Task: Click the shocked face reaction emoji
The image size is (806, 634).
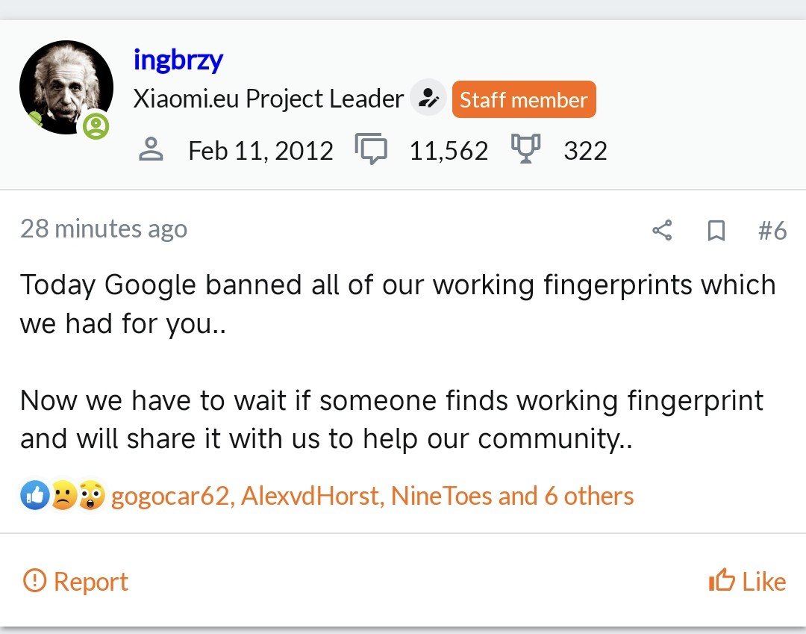Action: [92, 496]
